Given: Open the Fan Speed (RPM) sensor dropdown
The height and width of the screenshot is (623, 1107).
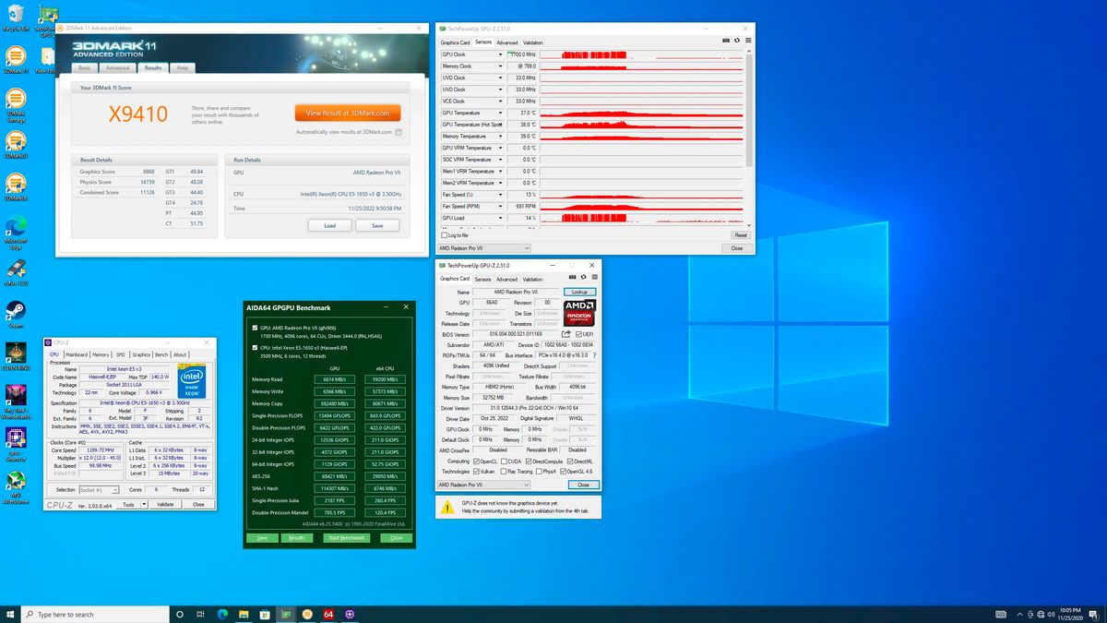Looking at the screenshot, I should [x=501, y=206].
